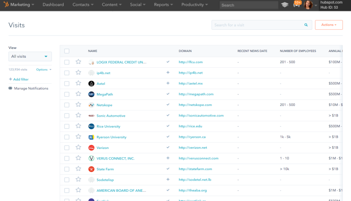
Task: Click the envelope icon beside Manage Notifications
Action: [10, 88]
